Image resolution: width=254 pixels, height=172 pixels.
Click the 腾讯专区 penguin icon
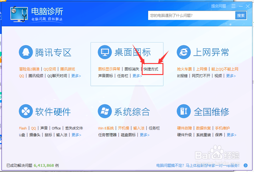26,52
